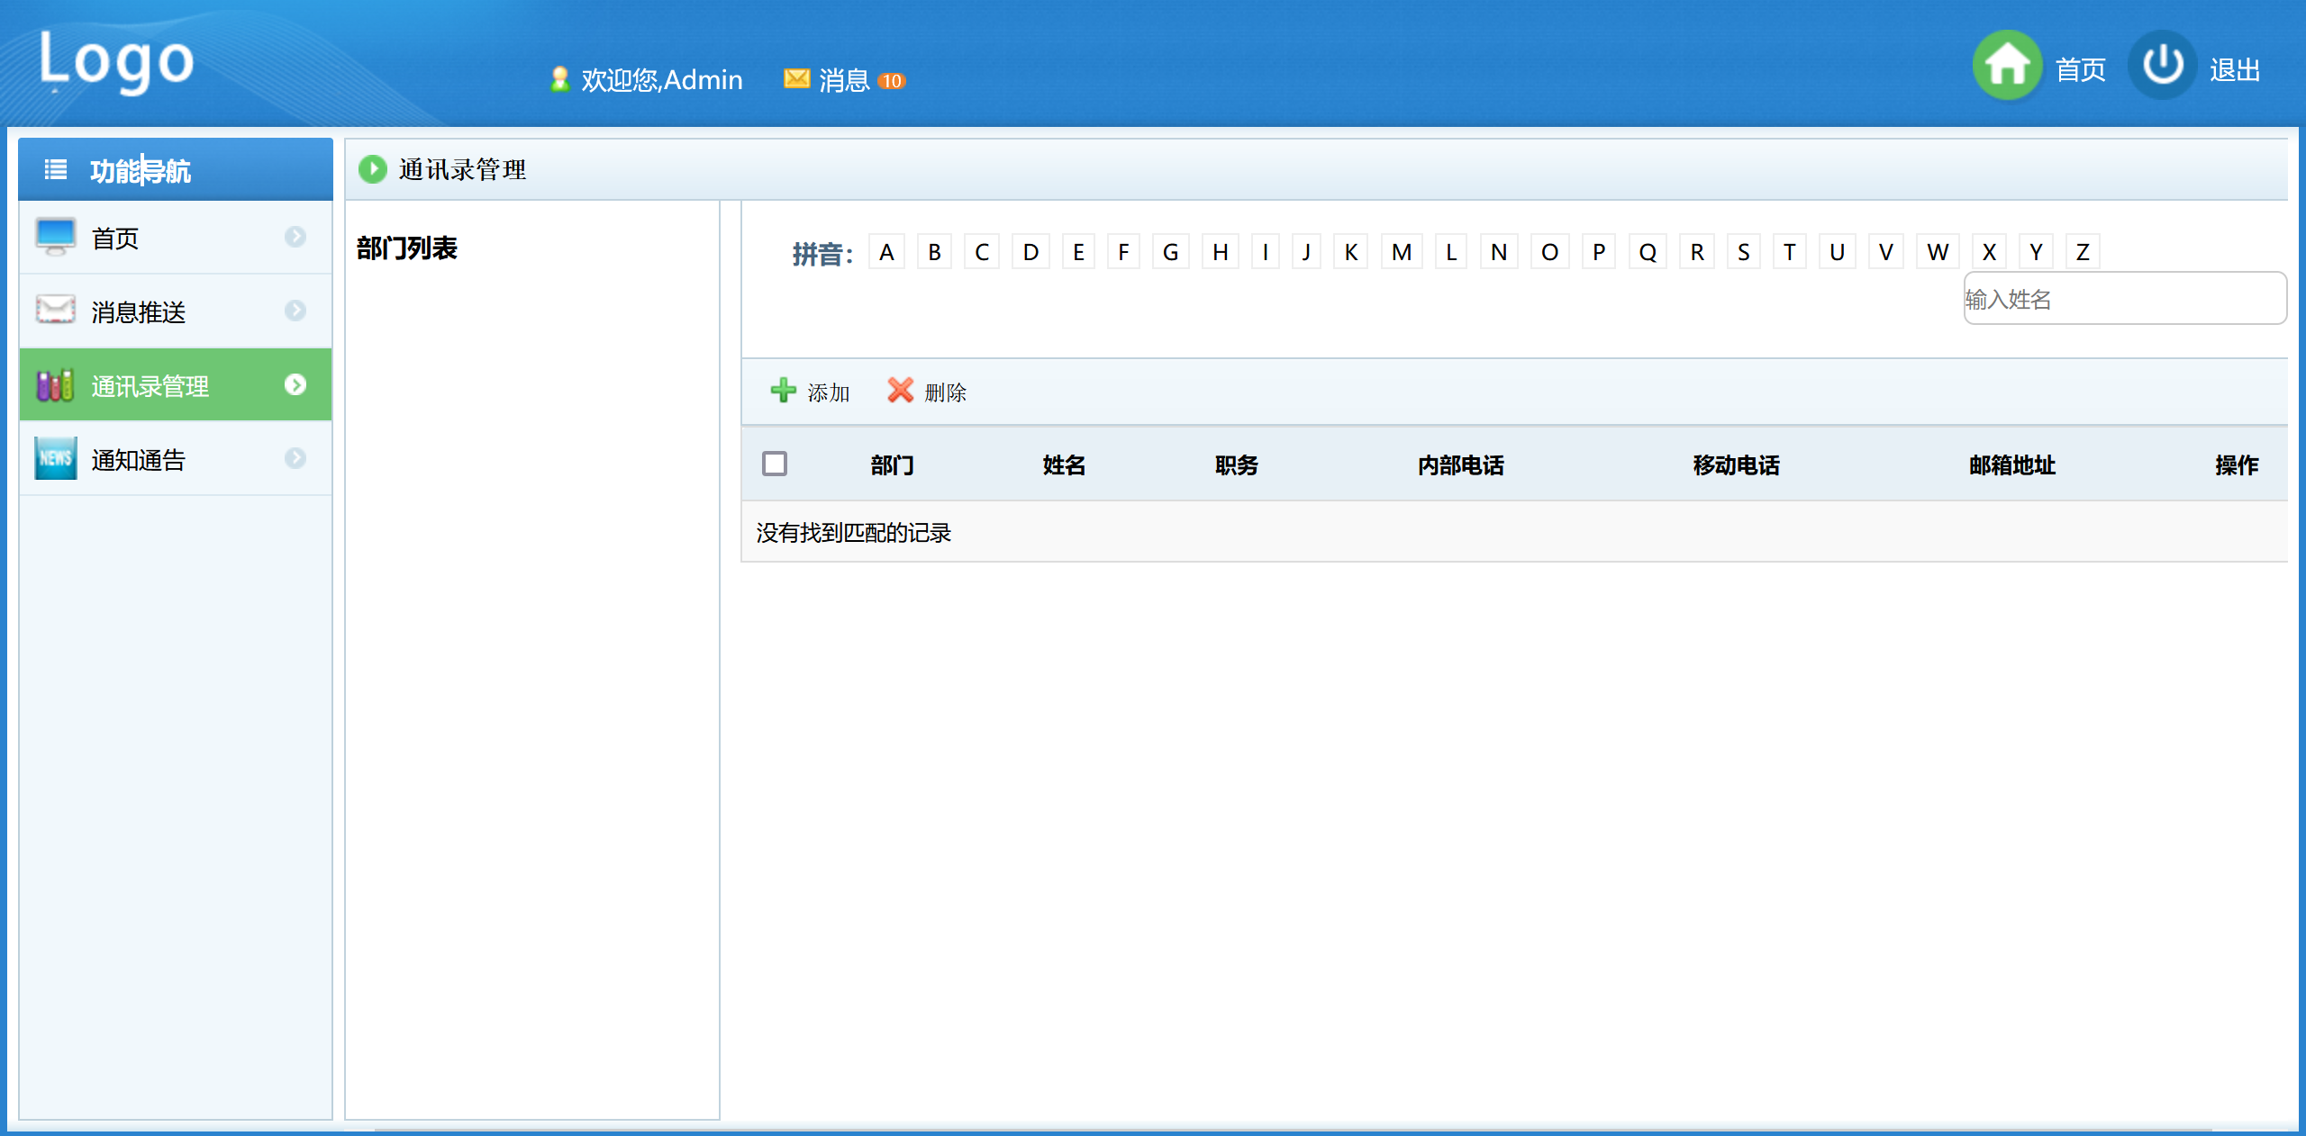Click the 功能导航 list icon
Viewport: 2306px width, 1136px height.
coord(56,170)
